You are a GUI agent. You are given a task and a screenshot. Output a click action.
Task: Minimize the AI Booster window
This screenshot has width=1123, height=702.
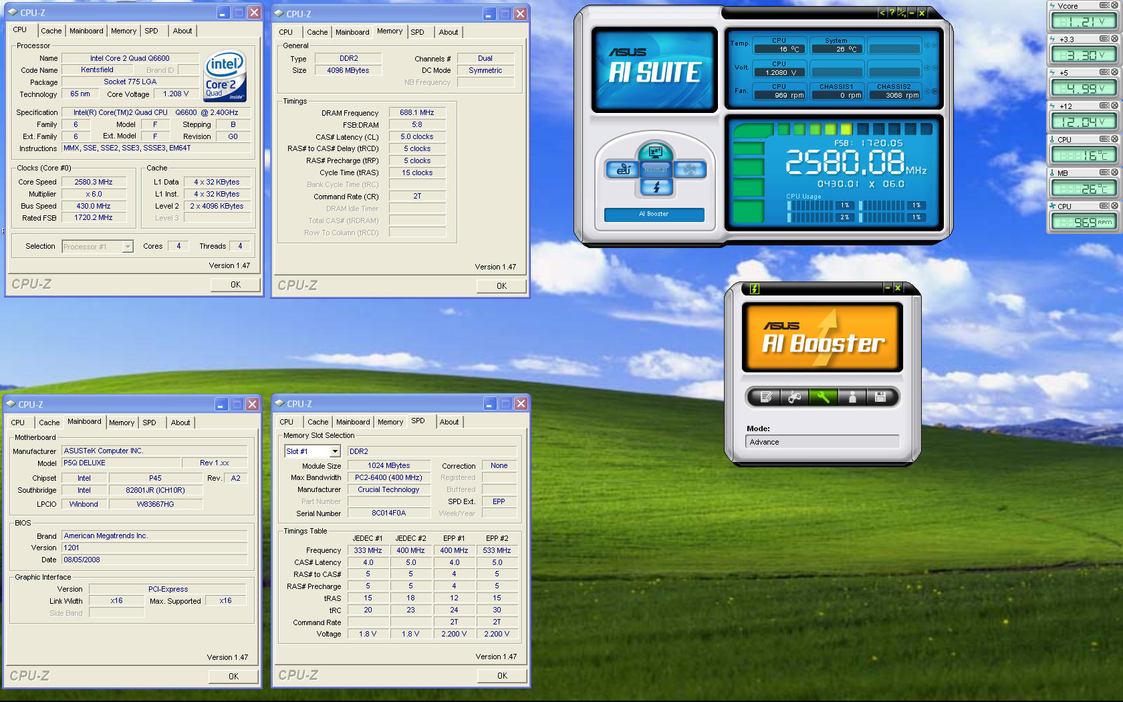[888, 288]
